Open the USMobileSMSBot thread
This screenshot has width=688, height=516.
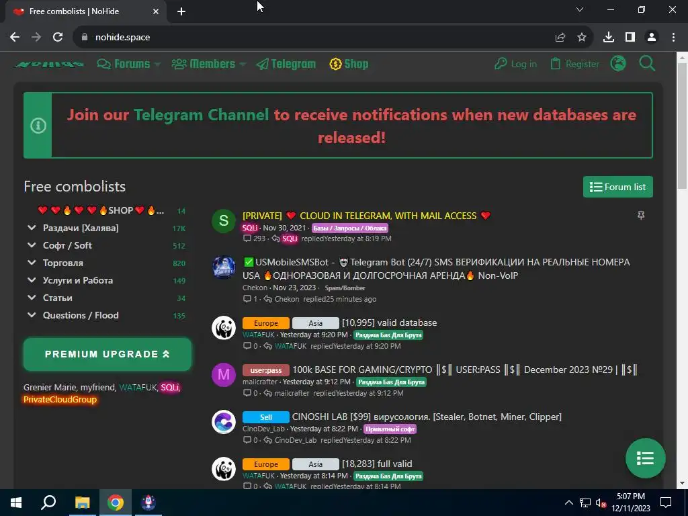coord(436,269)
